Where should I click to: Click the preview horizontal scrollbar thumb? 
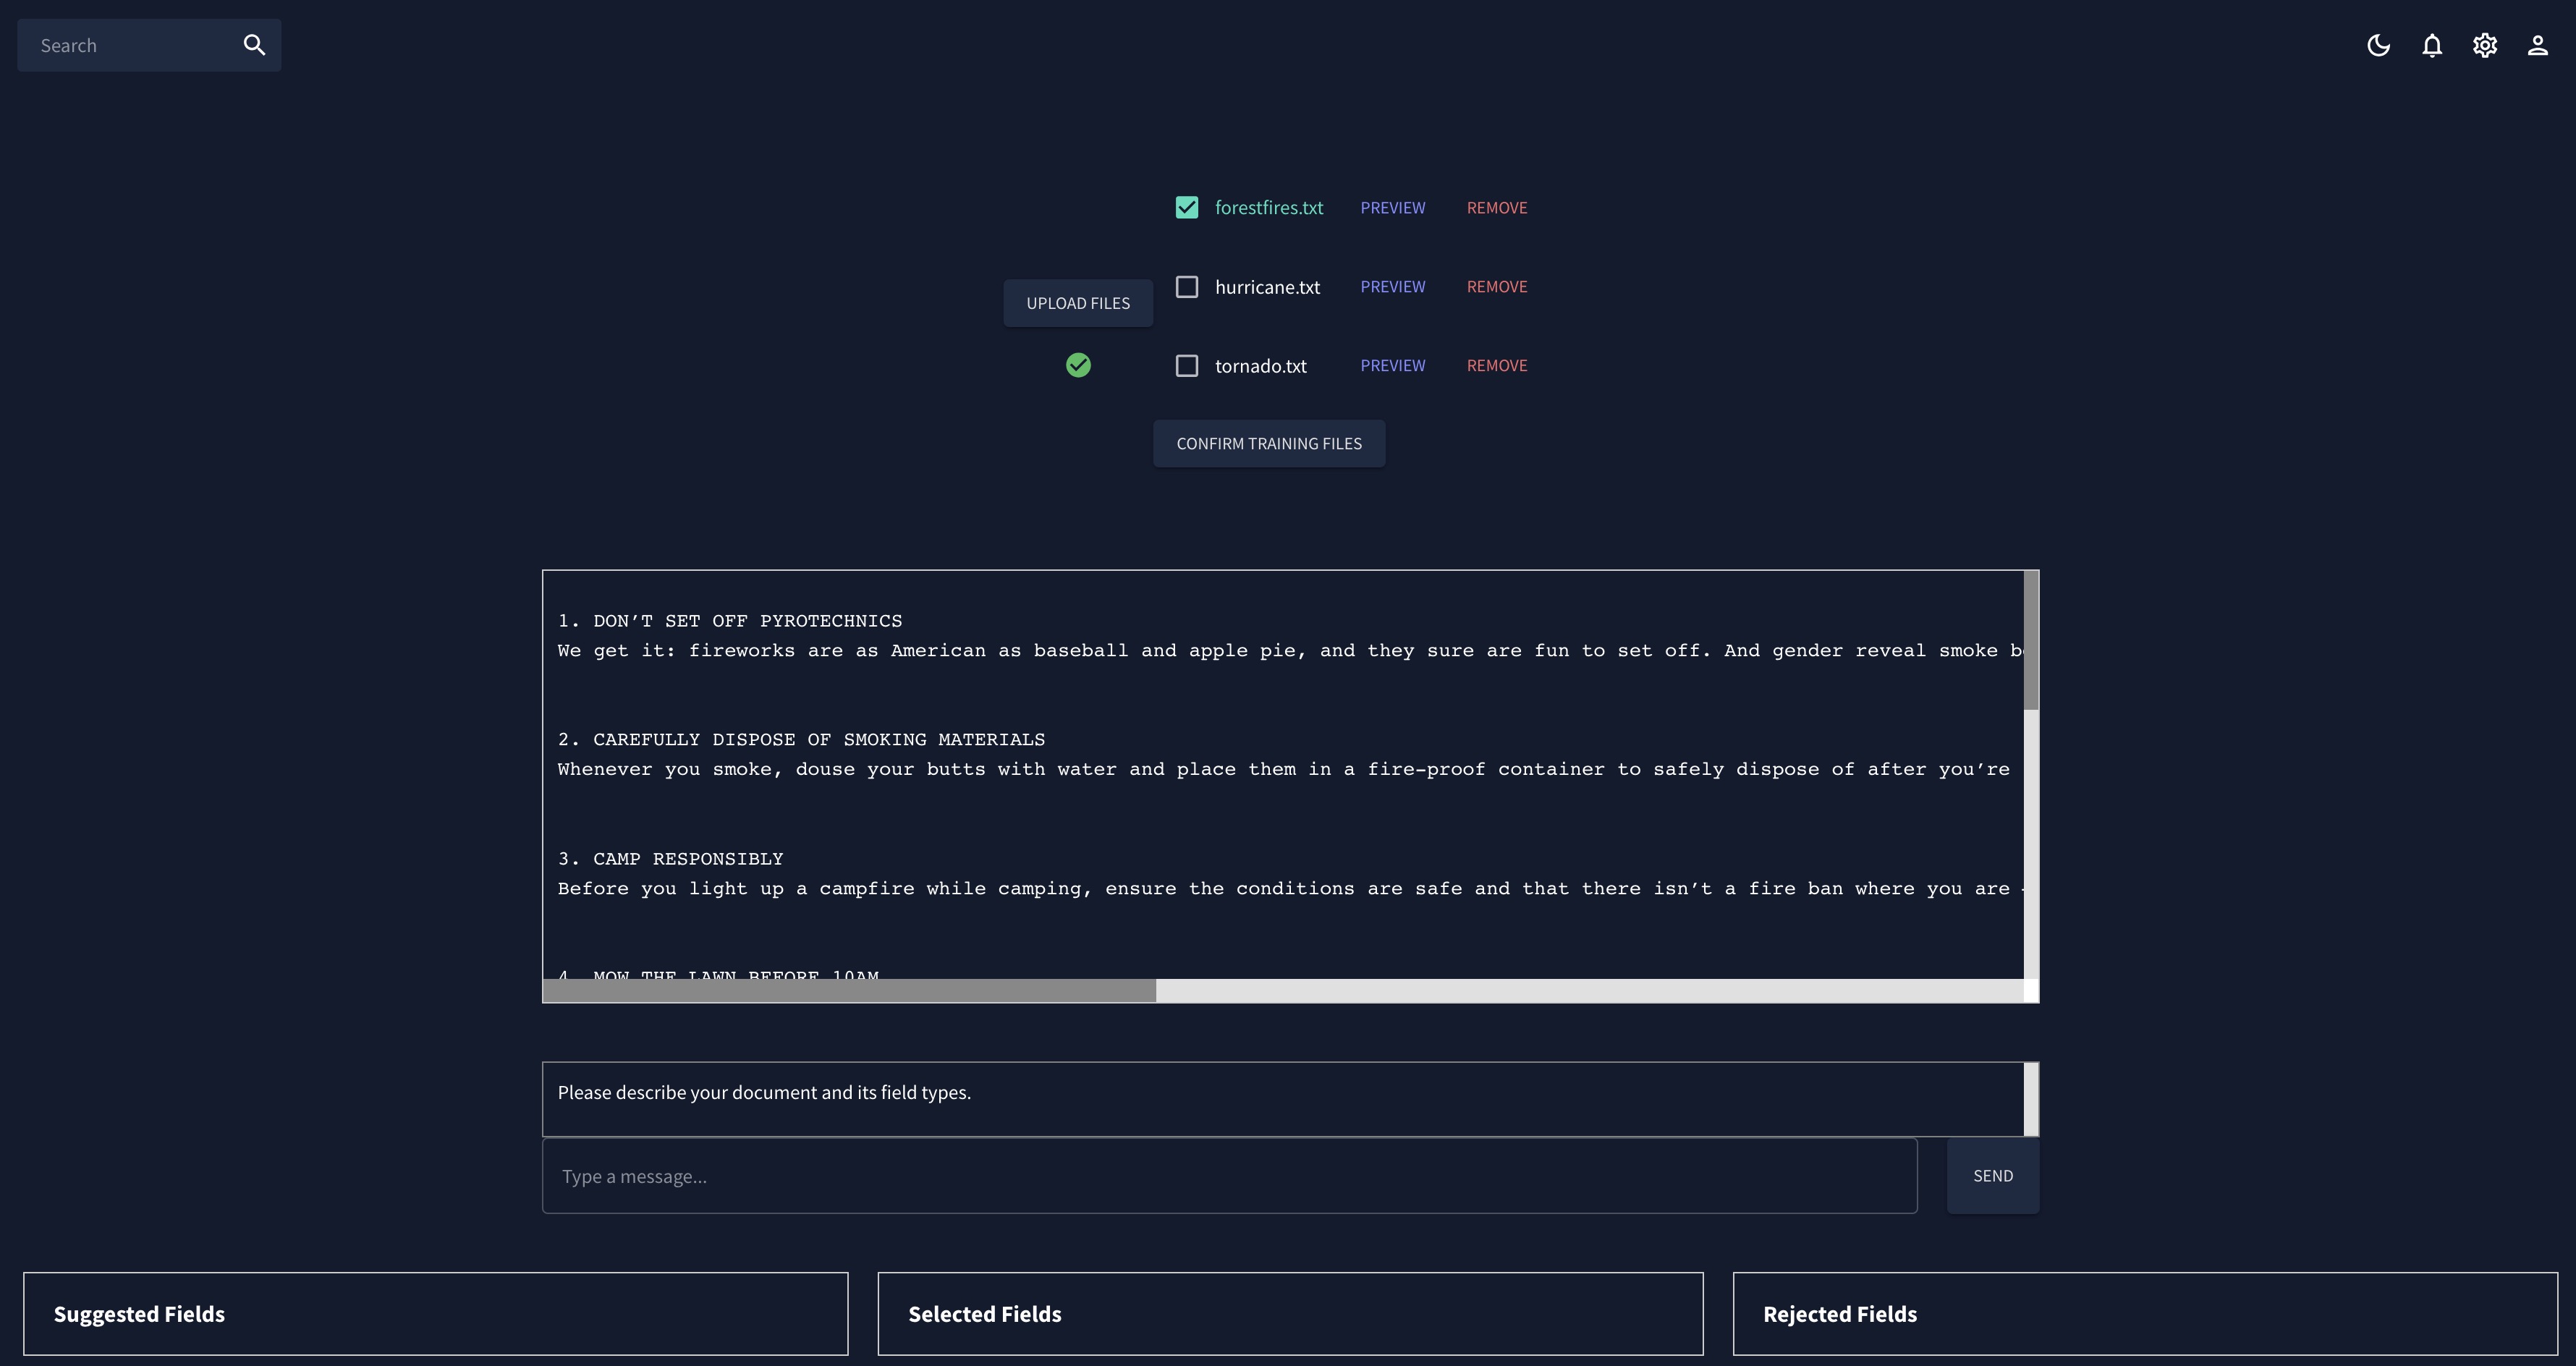coord(849,991)
